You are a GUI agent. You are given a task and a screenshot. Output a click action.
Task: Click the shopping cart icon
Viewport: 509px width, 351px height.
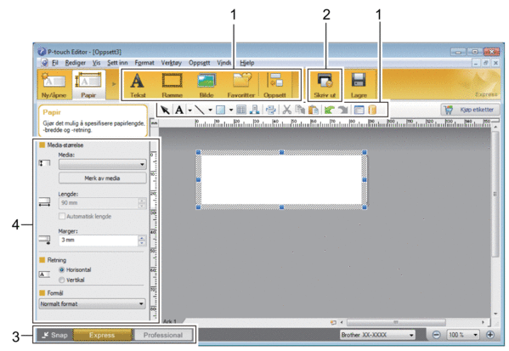(449, 110)
